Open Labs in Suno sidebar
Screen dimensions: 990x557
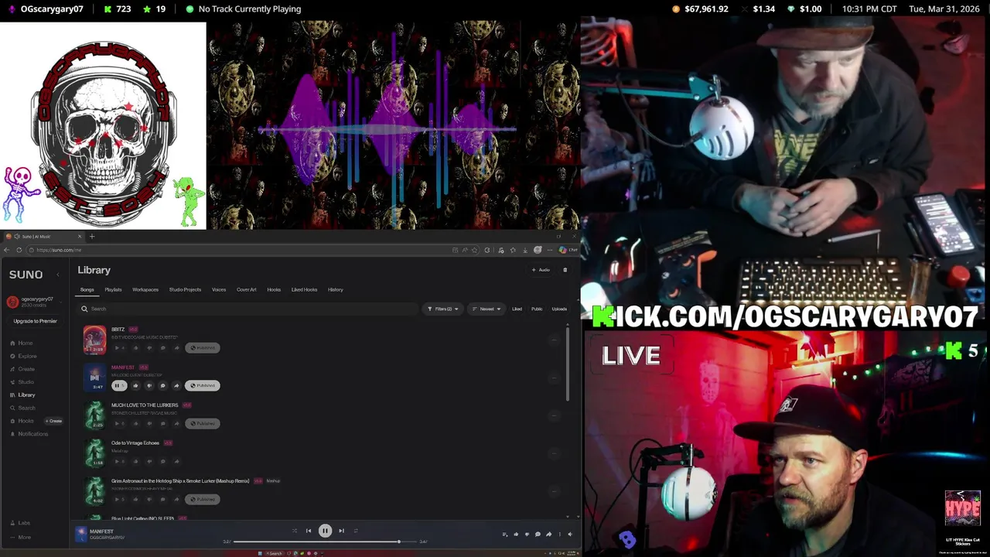coord(20,523)
